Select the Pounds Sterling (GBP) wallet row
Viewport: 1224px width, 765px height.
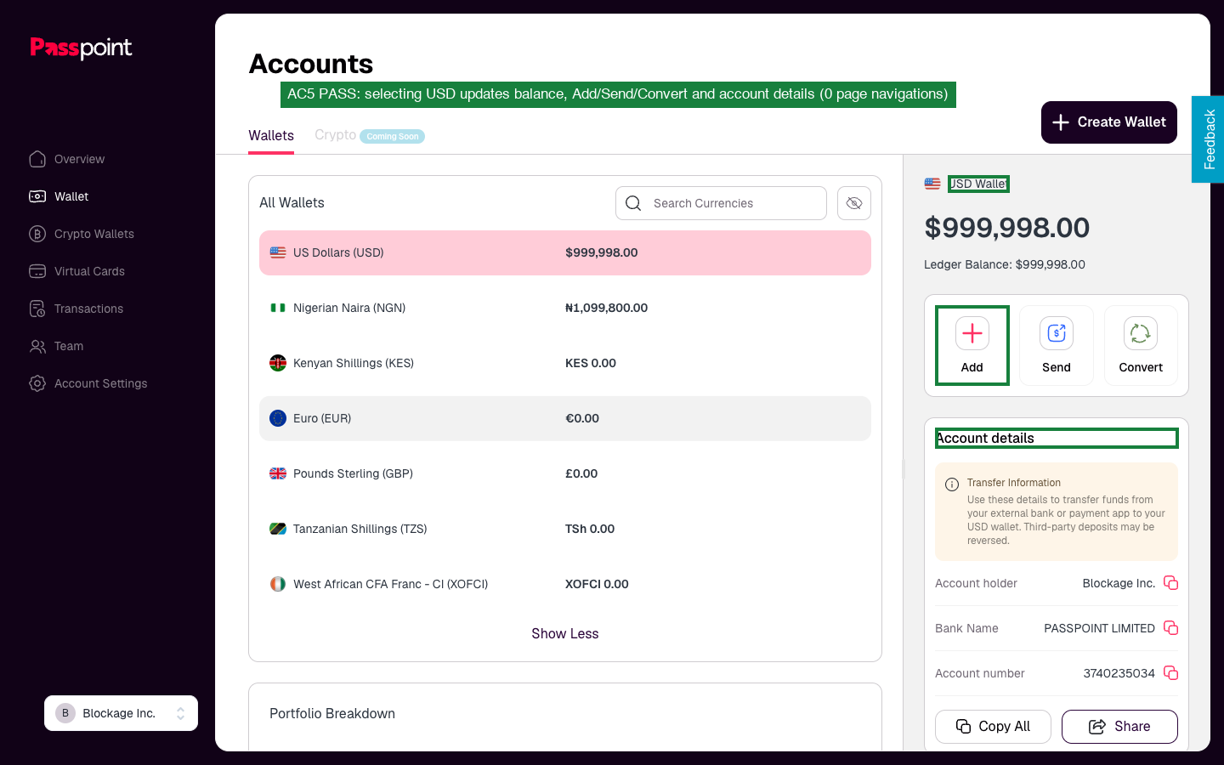click(x=565, y=473)
